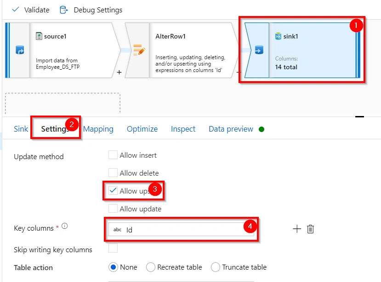The width and height of the screenshot is (381, 282).
Task: Click the '14 total' columns text
Action: pos(286,67)
